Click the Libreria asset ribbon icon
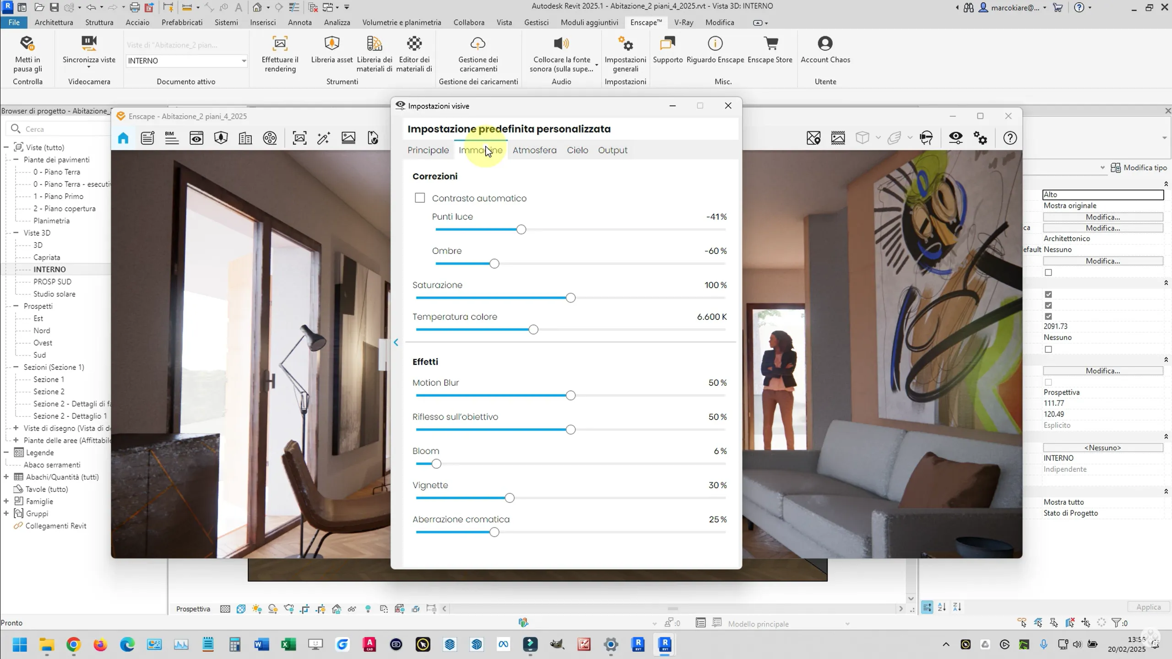 point(331,44)
